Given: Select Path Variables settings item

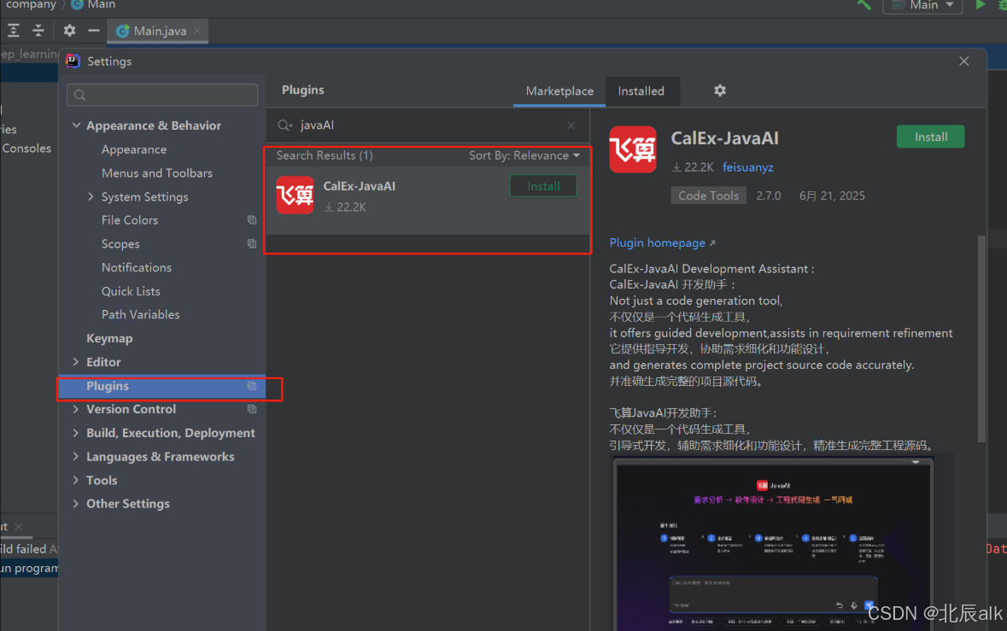Looking at the screenshot, I should (140, 314).
